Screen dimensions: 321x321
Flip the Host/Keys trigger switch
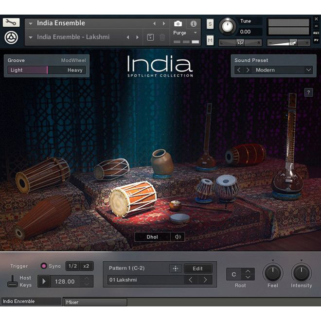pos(13,281)
